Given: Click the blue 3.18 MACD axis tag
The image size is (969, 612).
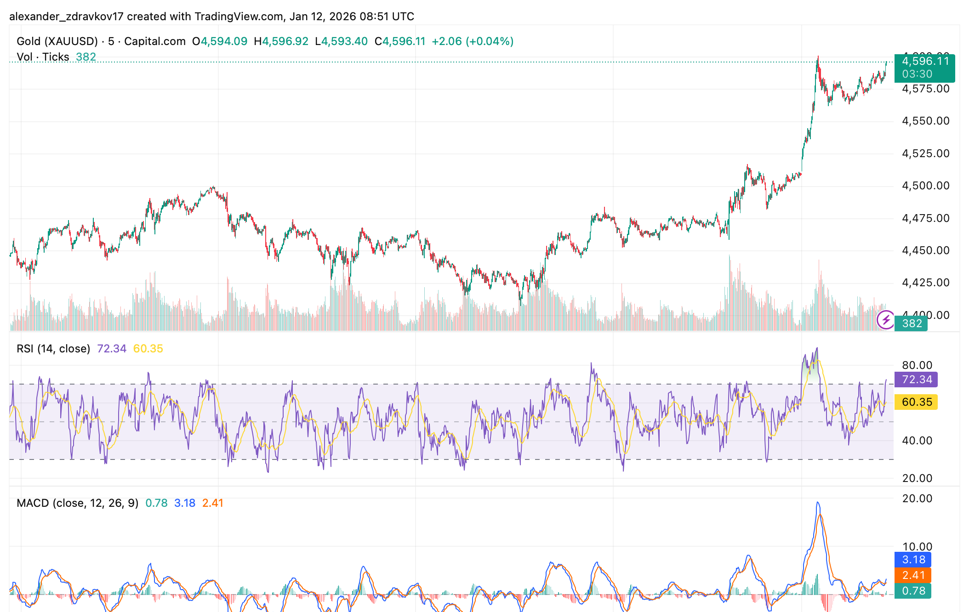Looking at the screenshot, I should pos(913,560).
